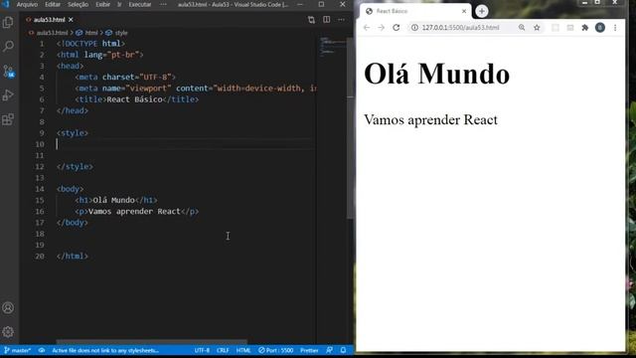Open the Run and Debug view
Screen dimensions: 636x358
click(8, 95)
